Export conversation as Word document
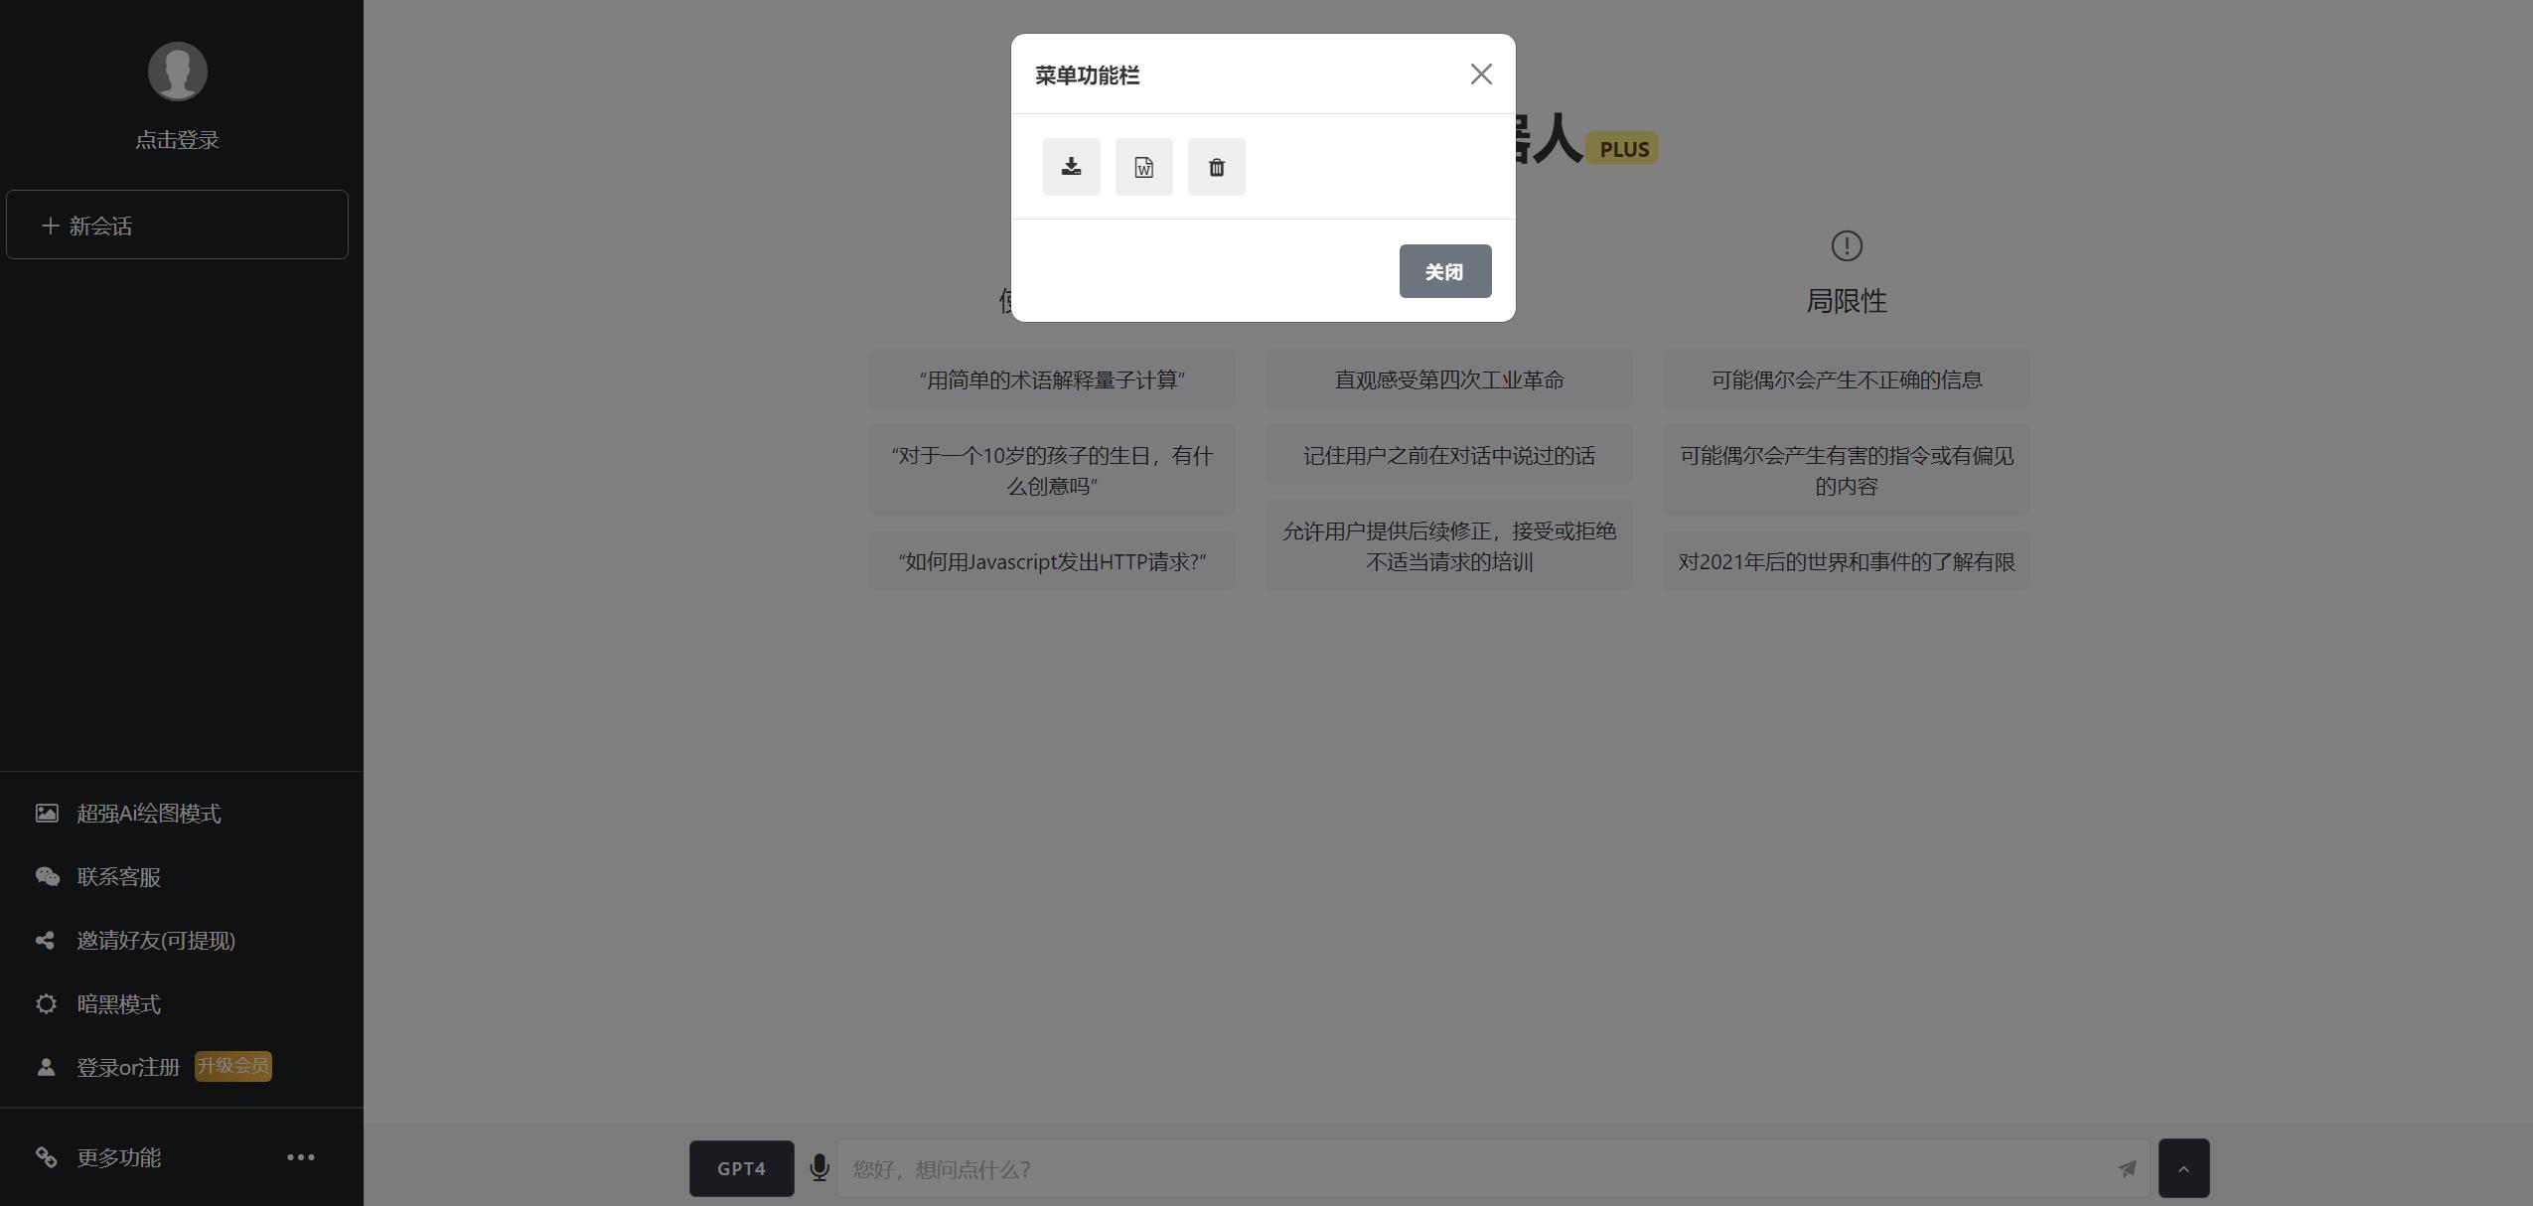The image size is (2533, 1206). click(x=1143, y=166)
